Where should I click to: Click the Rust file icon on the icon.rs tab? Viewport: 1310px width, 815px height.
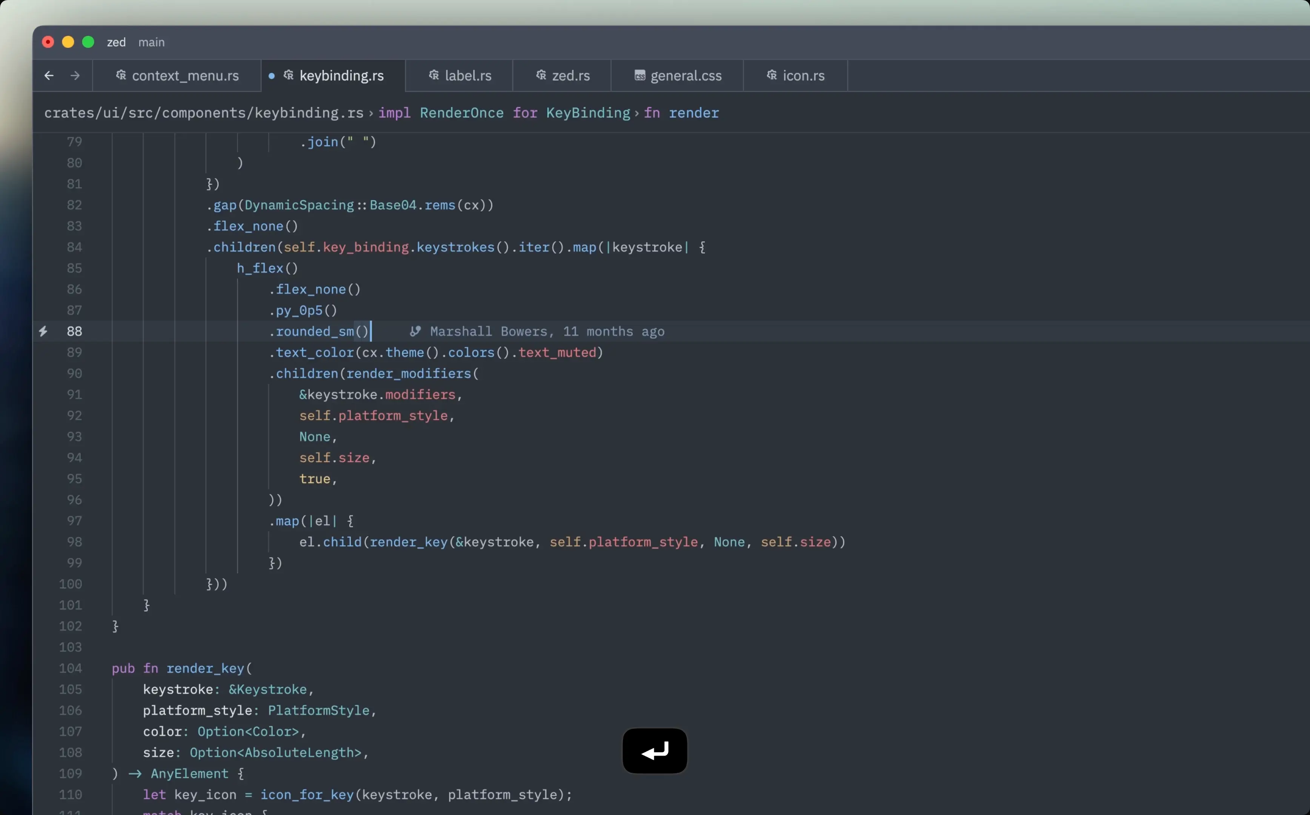772,75
